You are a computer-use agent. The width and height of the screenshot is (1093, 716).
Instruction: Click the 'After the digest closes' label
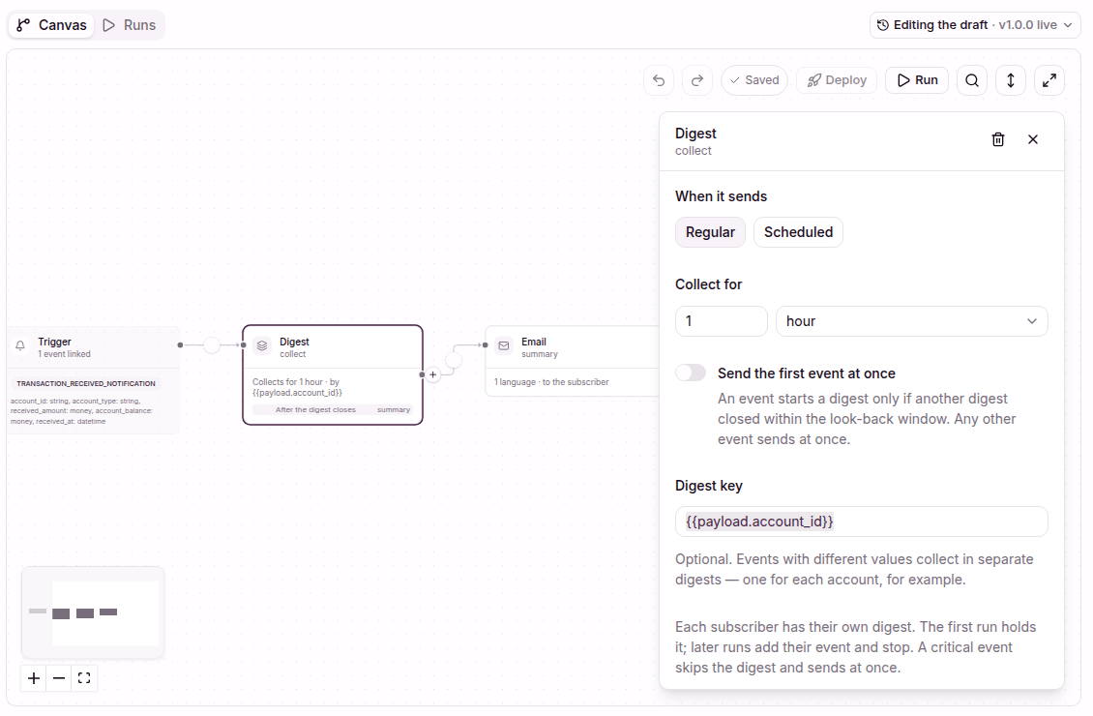pos(315,410)
